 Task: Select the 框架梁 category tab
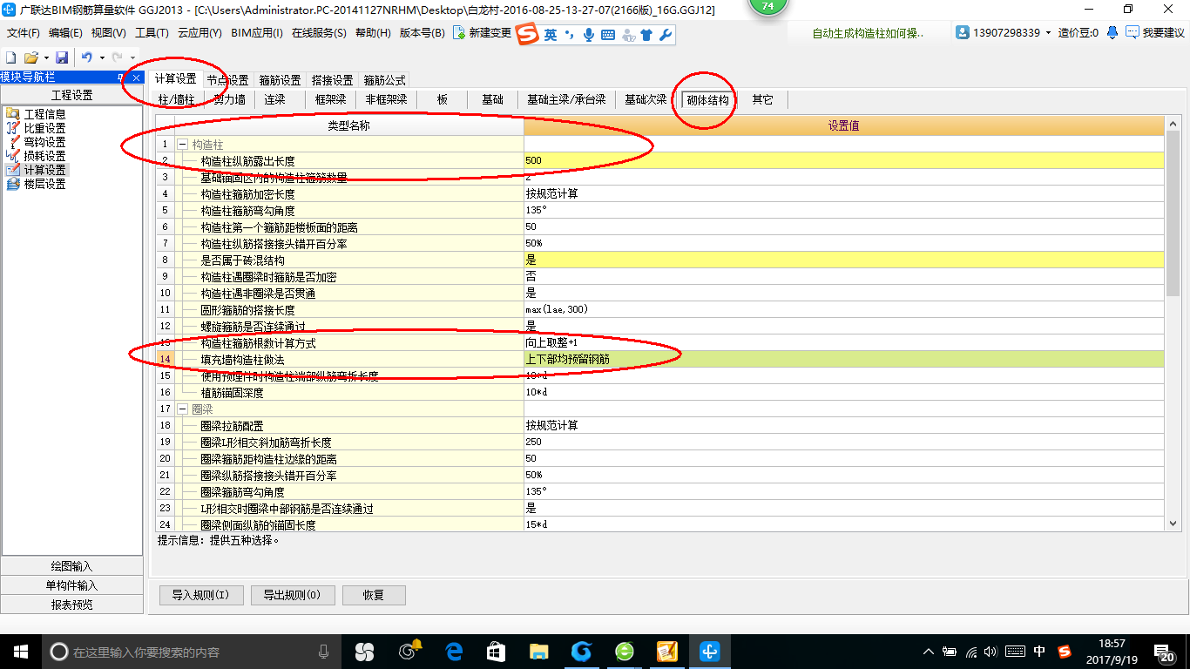point(331,99)
